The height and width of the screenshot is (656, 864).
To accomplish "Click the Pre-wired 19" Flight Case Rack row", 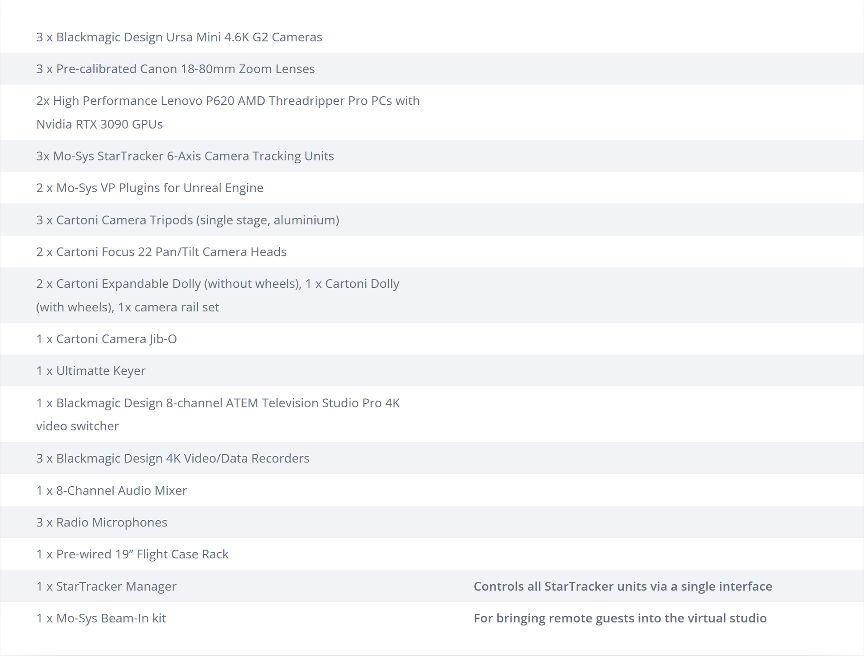I will 132,554.
